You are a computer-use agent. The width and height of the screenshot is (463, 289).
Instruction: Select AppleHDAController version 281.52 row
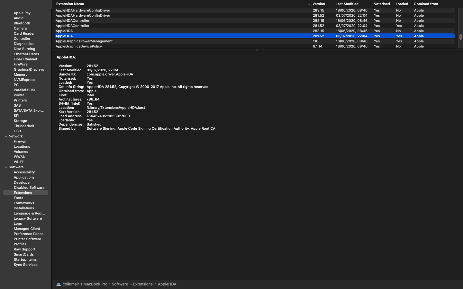[x=255, y=26]
